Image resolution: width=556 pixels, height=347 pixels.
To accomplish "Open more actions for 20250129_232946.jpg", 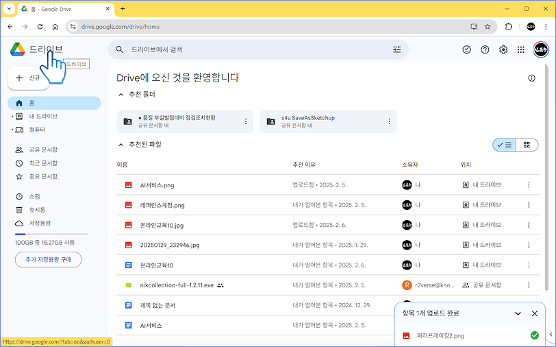I will 529,245.
